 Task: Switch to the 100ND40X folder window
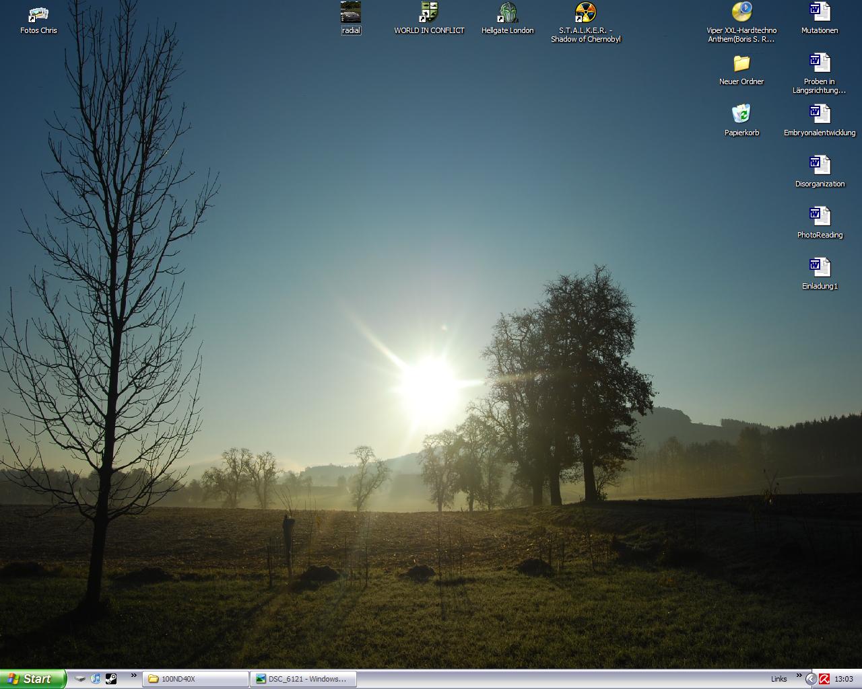(x=195, y=679)
